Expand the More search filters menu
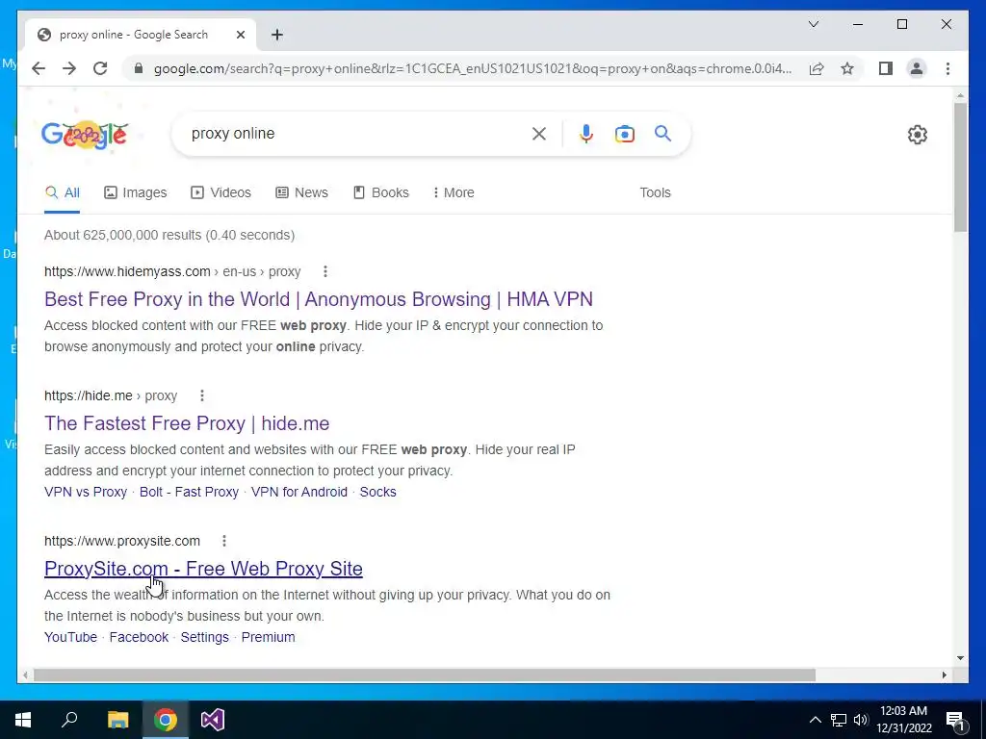 [x=454, y=192]
